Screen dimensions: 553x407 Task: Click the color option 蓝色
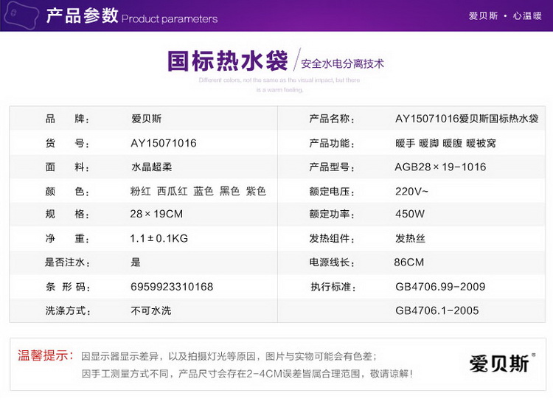(x=204, y=191)
